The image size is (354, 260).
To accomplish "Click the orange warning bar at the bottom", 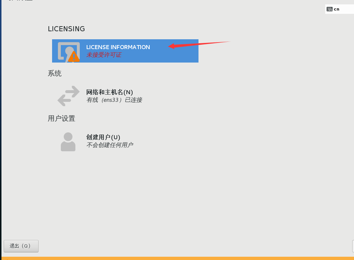I will click(178, 259).
